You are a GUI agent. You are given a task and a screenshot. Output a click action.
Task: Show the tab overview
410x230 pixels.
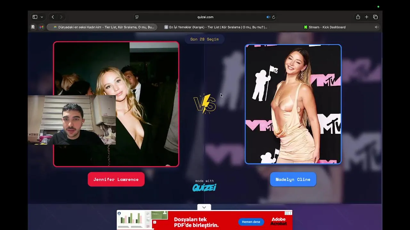point(375,17)
